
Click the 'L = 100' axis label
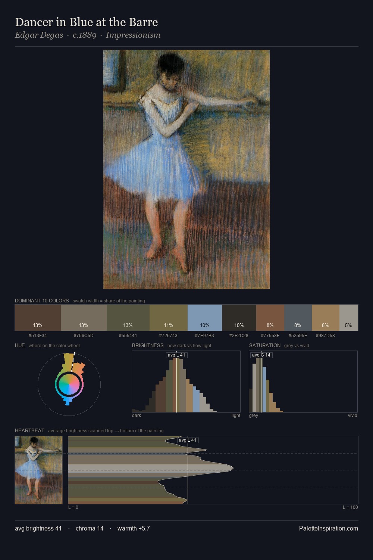tap(350, 507)
